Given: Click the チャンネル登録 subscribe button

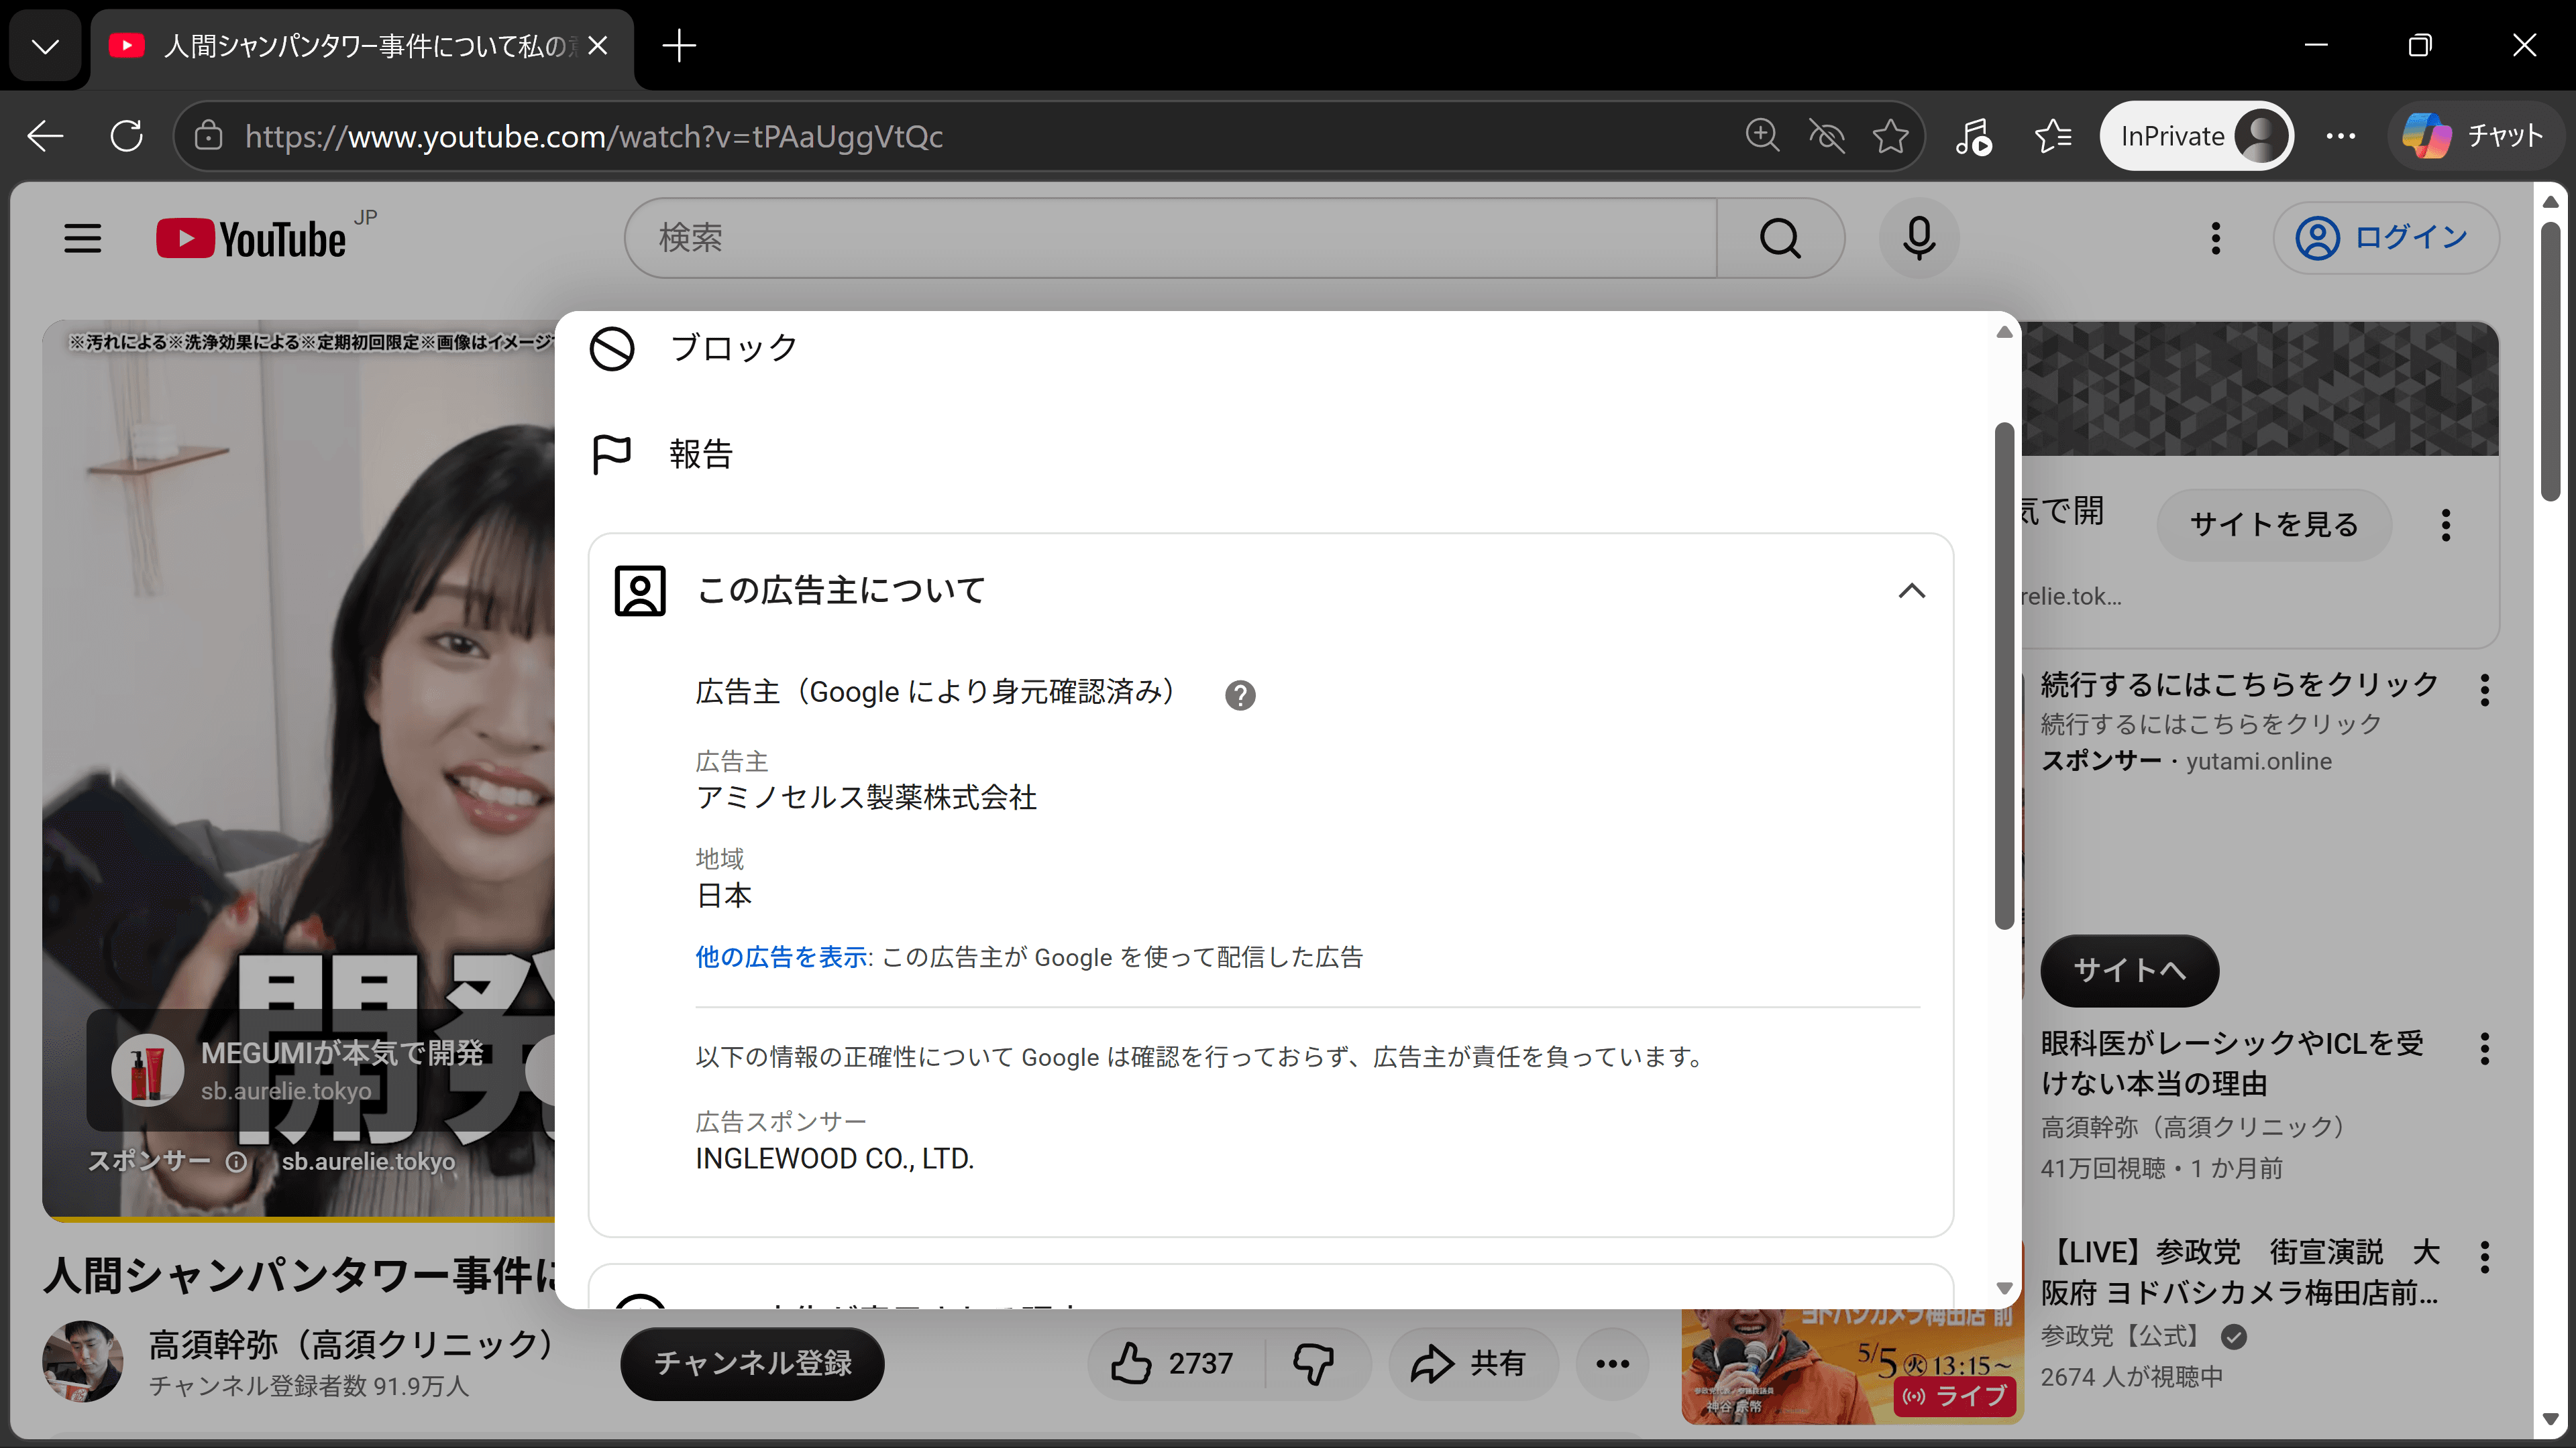Looking at the screenshot, I should (x=752, y=1364).
